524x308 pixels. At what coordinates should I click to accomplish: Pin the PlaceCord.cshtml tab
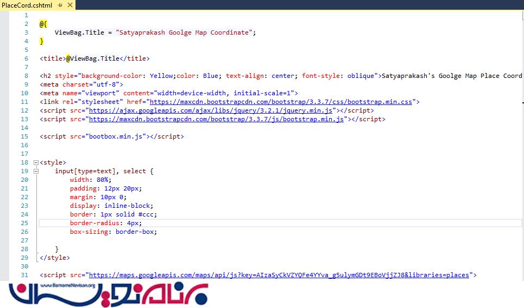click(x=60, y=5)
